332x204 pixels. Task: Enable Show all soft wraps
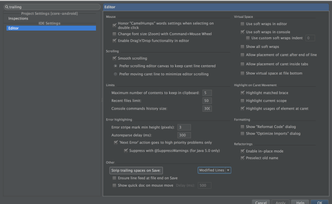(242, 46)
